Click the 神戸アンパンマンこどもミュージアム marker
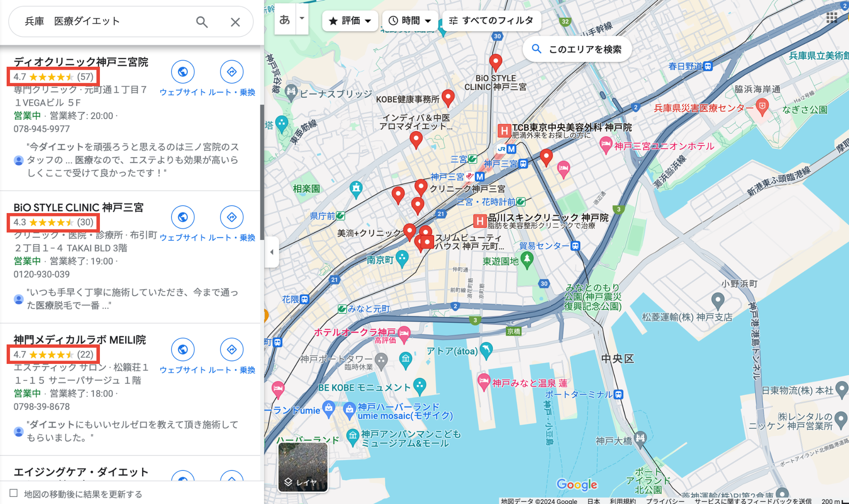This screenshot has height=504, width=849. (352, 437)
